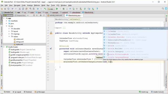Click the Replace icon in toolbar
Screen dimensions: 168x94
pos(34,9)
